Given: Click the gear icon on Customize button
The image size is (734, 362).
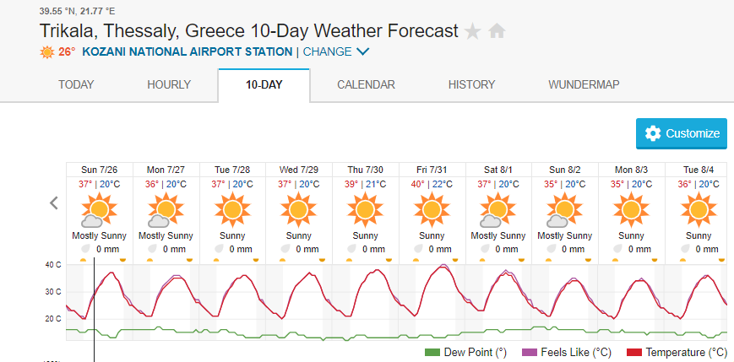Looking at the screenshot, I should (x=652, y=133).
